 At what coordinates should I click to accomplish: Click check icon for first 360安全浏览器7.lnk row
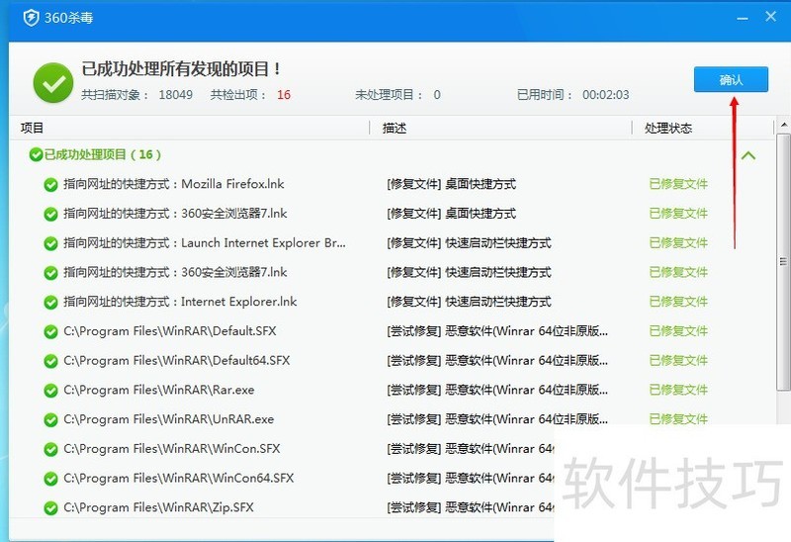[50, 214]
